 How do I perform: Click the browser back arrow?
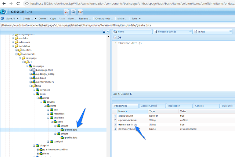4,3
